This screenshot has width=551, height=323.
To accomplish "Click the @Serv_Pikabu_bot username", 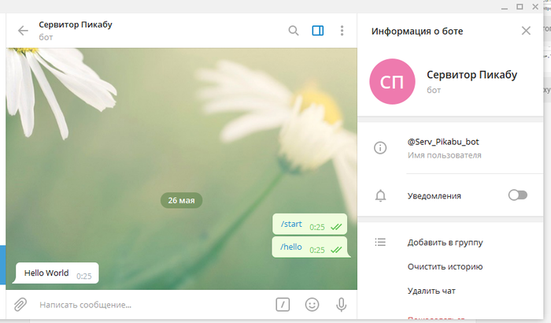I will (443, 142).
